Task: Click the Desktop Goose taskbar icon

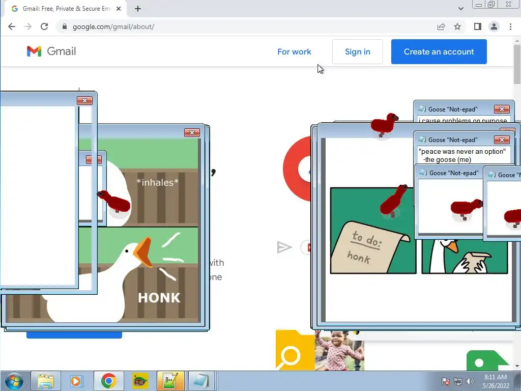Action: click(x=140, y=381)
